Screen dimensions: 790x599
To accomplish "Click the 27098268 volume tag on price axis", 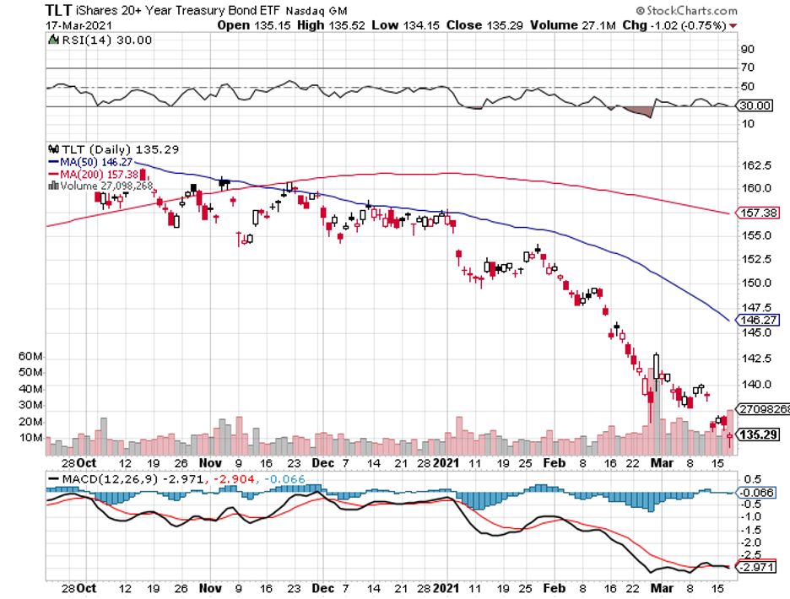I will (763, 409).
